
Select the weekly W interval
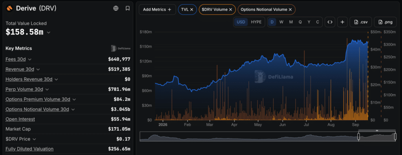[x=281, y=22]
